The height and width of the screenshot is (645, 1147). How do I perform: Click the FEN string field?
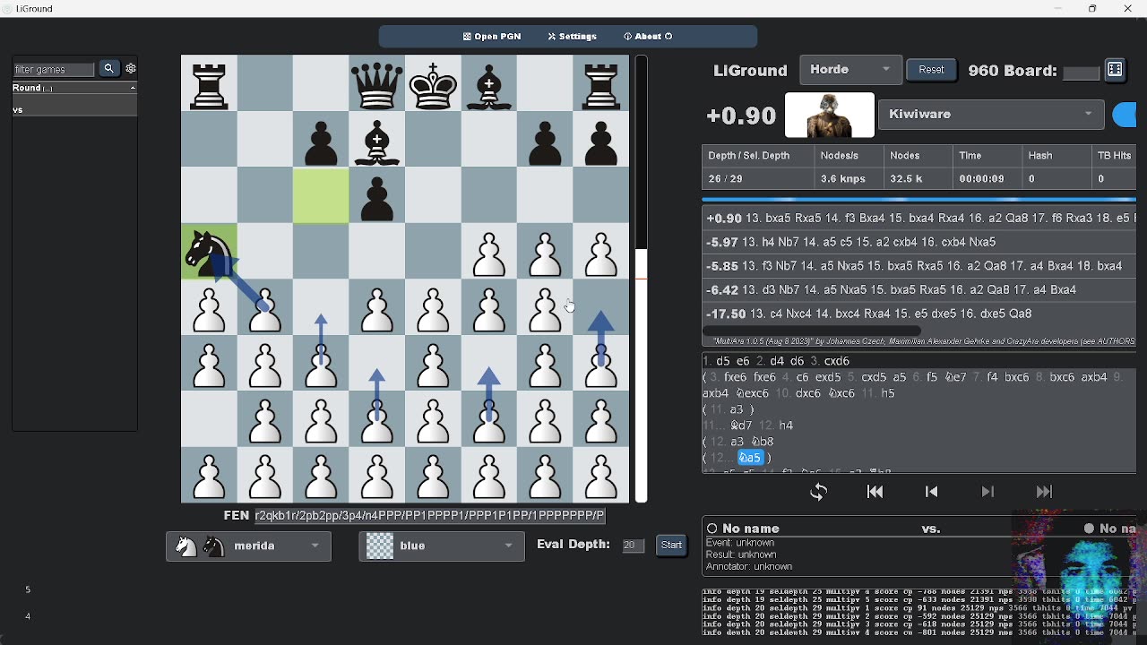(430, 516)
